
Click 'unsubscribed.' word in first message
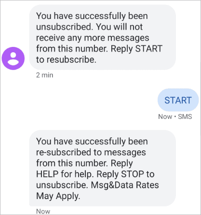click(65, 27)
